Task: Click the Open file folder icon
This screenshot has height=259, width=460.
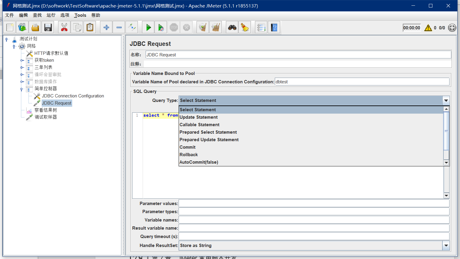Action: (x=35, y=28)
